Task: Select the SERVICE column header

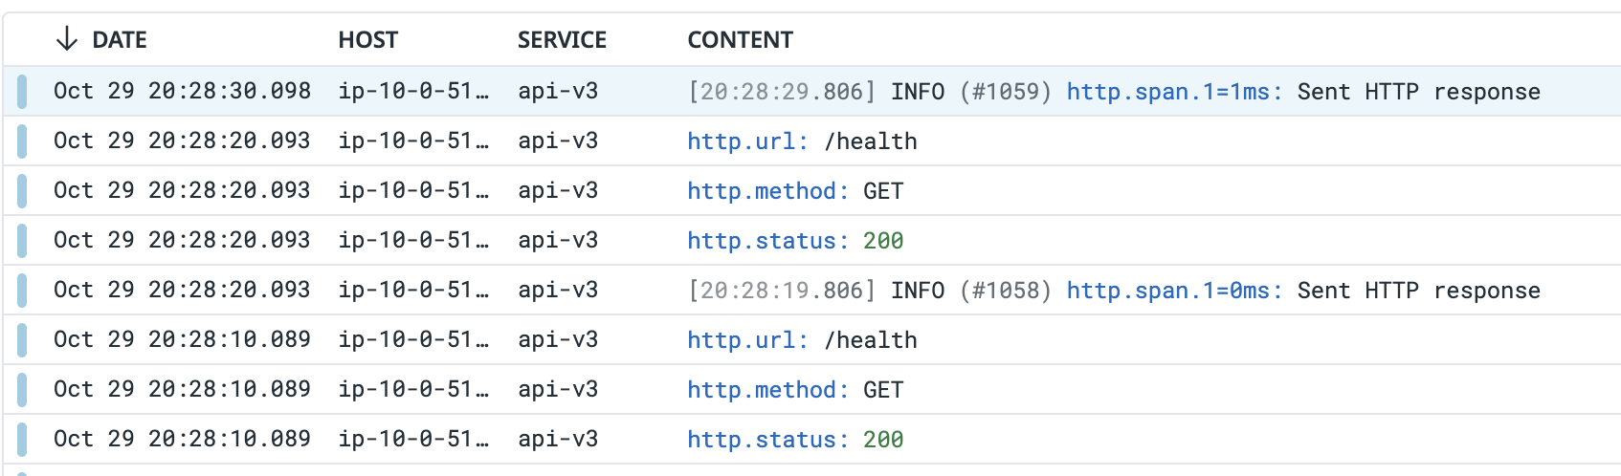Action: click(x=562, y=40)
